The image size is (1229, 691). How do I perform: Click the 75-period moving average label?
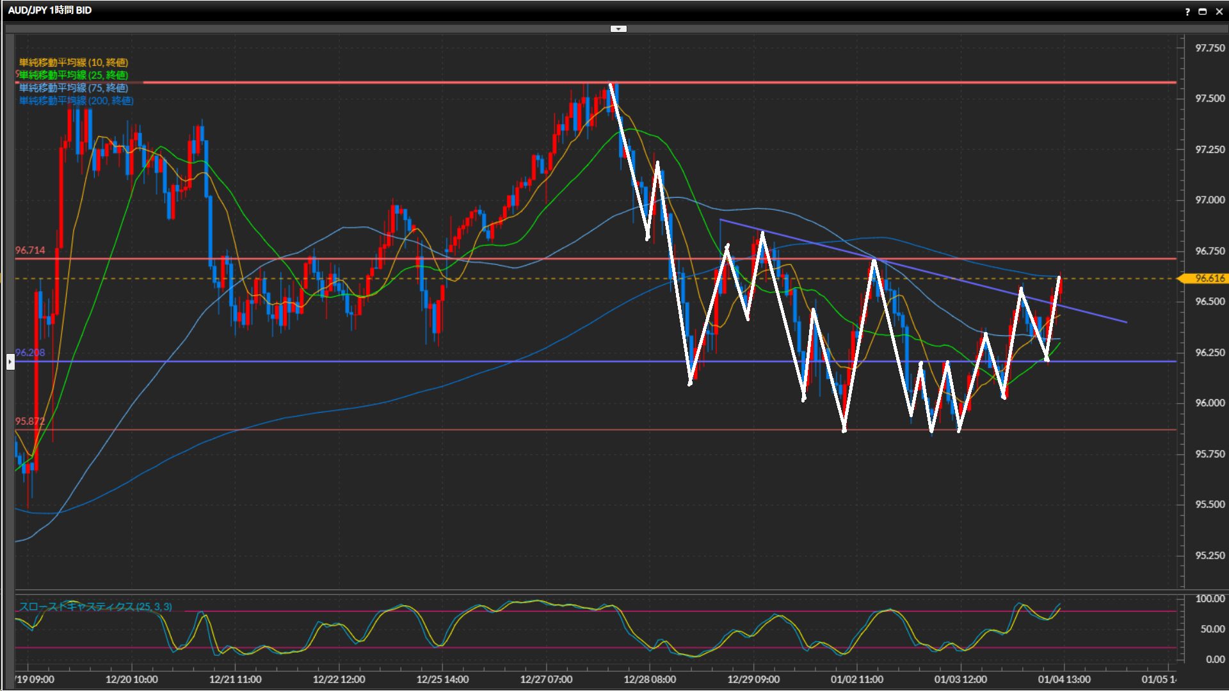click(73, 88)
